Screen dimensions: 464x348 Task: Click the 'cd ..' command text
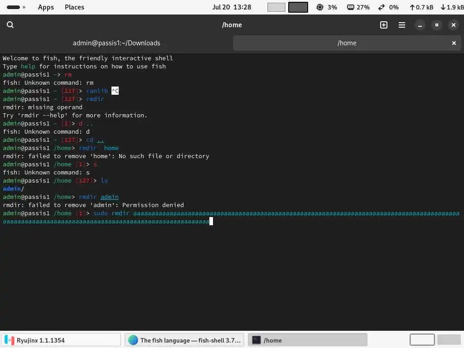95,140
